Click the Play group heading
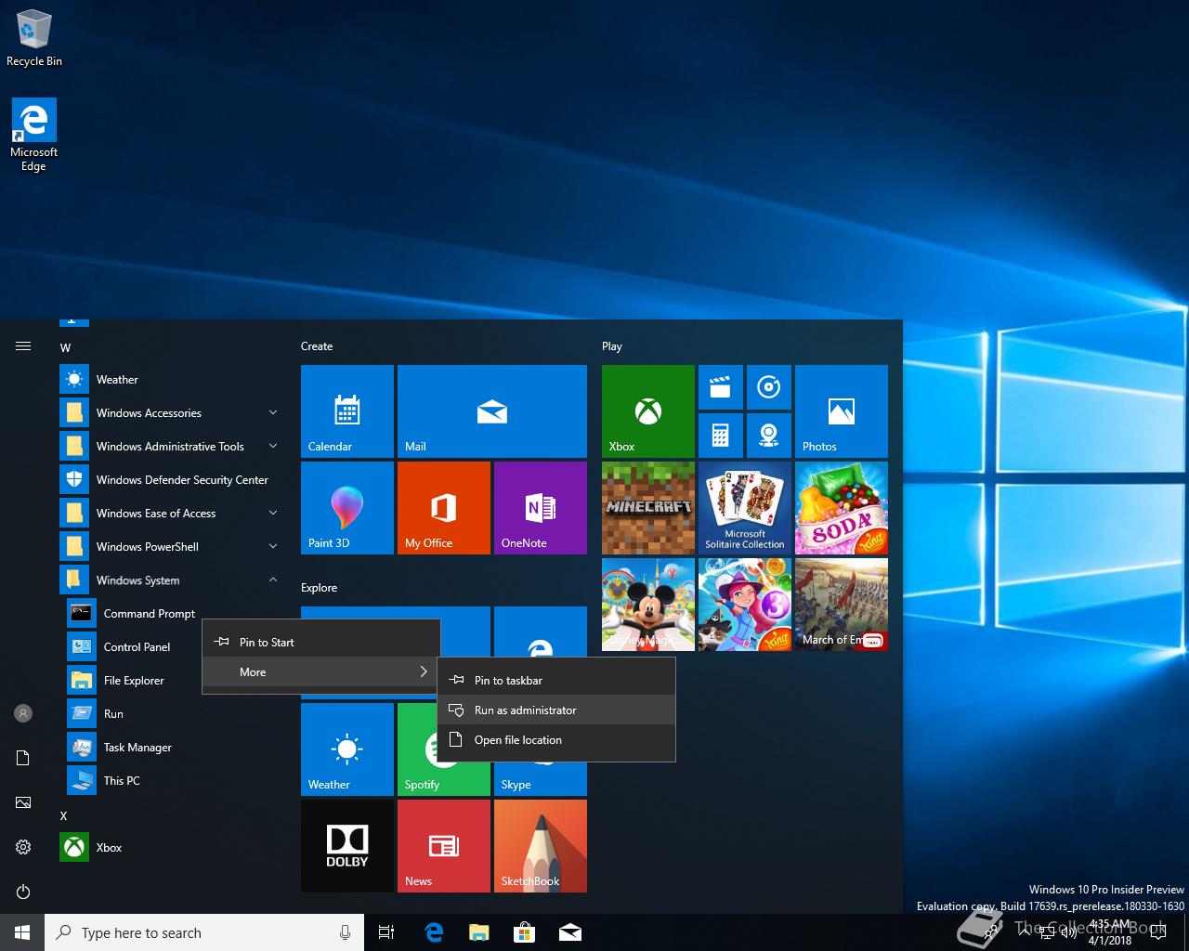 click(x=611, y=345)
